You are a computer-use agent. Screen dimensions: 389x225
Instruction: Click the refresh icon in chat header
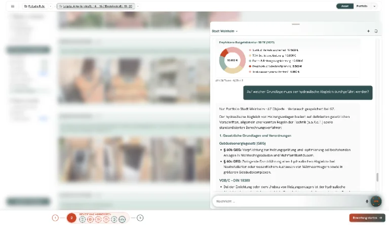[376, 31]
